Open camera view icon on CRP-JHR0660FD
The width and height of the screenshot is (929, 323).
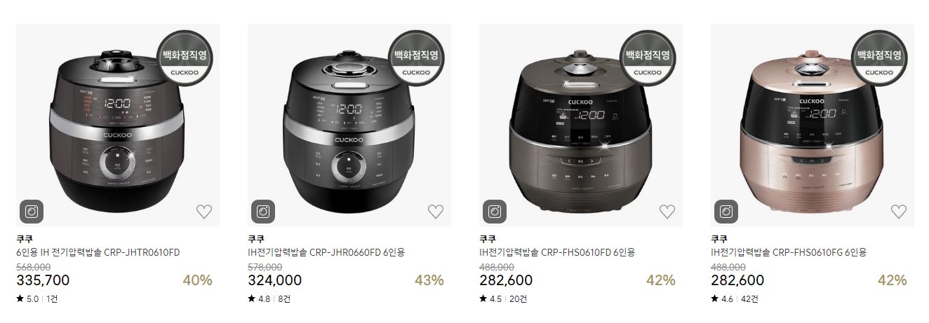coord(263,211)
